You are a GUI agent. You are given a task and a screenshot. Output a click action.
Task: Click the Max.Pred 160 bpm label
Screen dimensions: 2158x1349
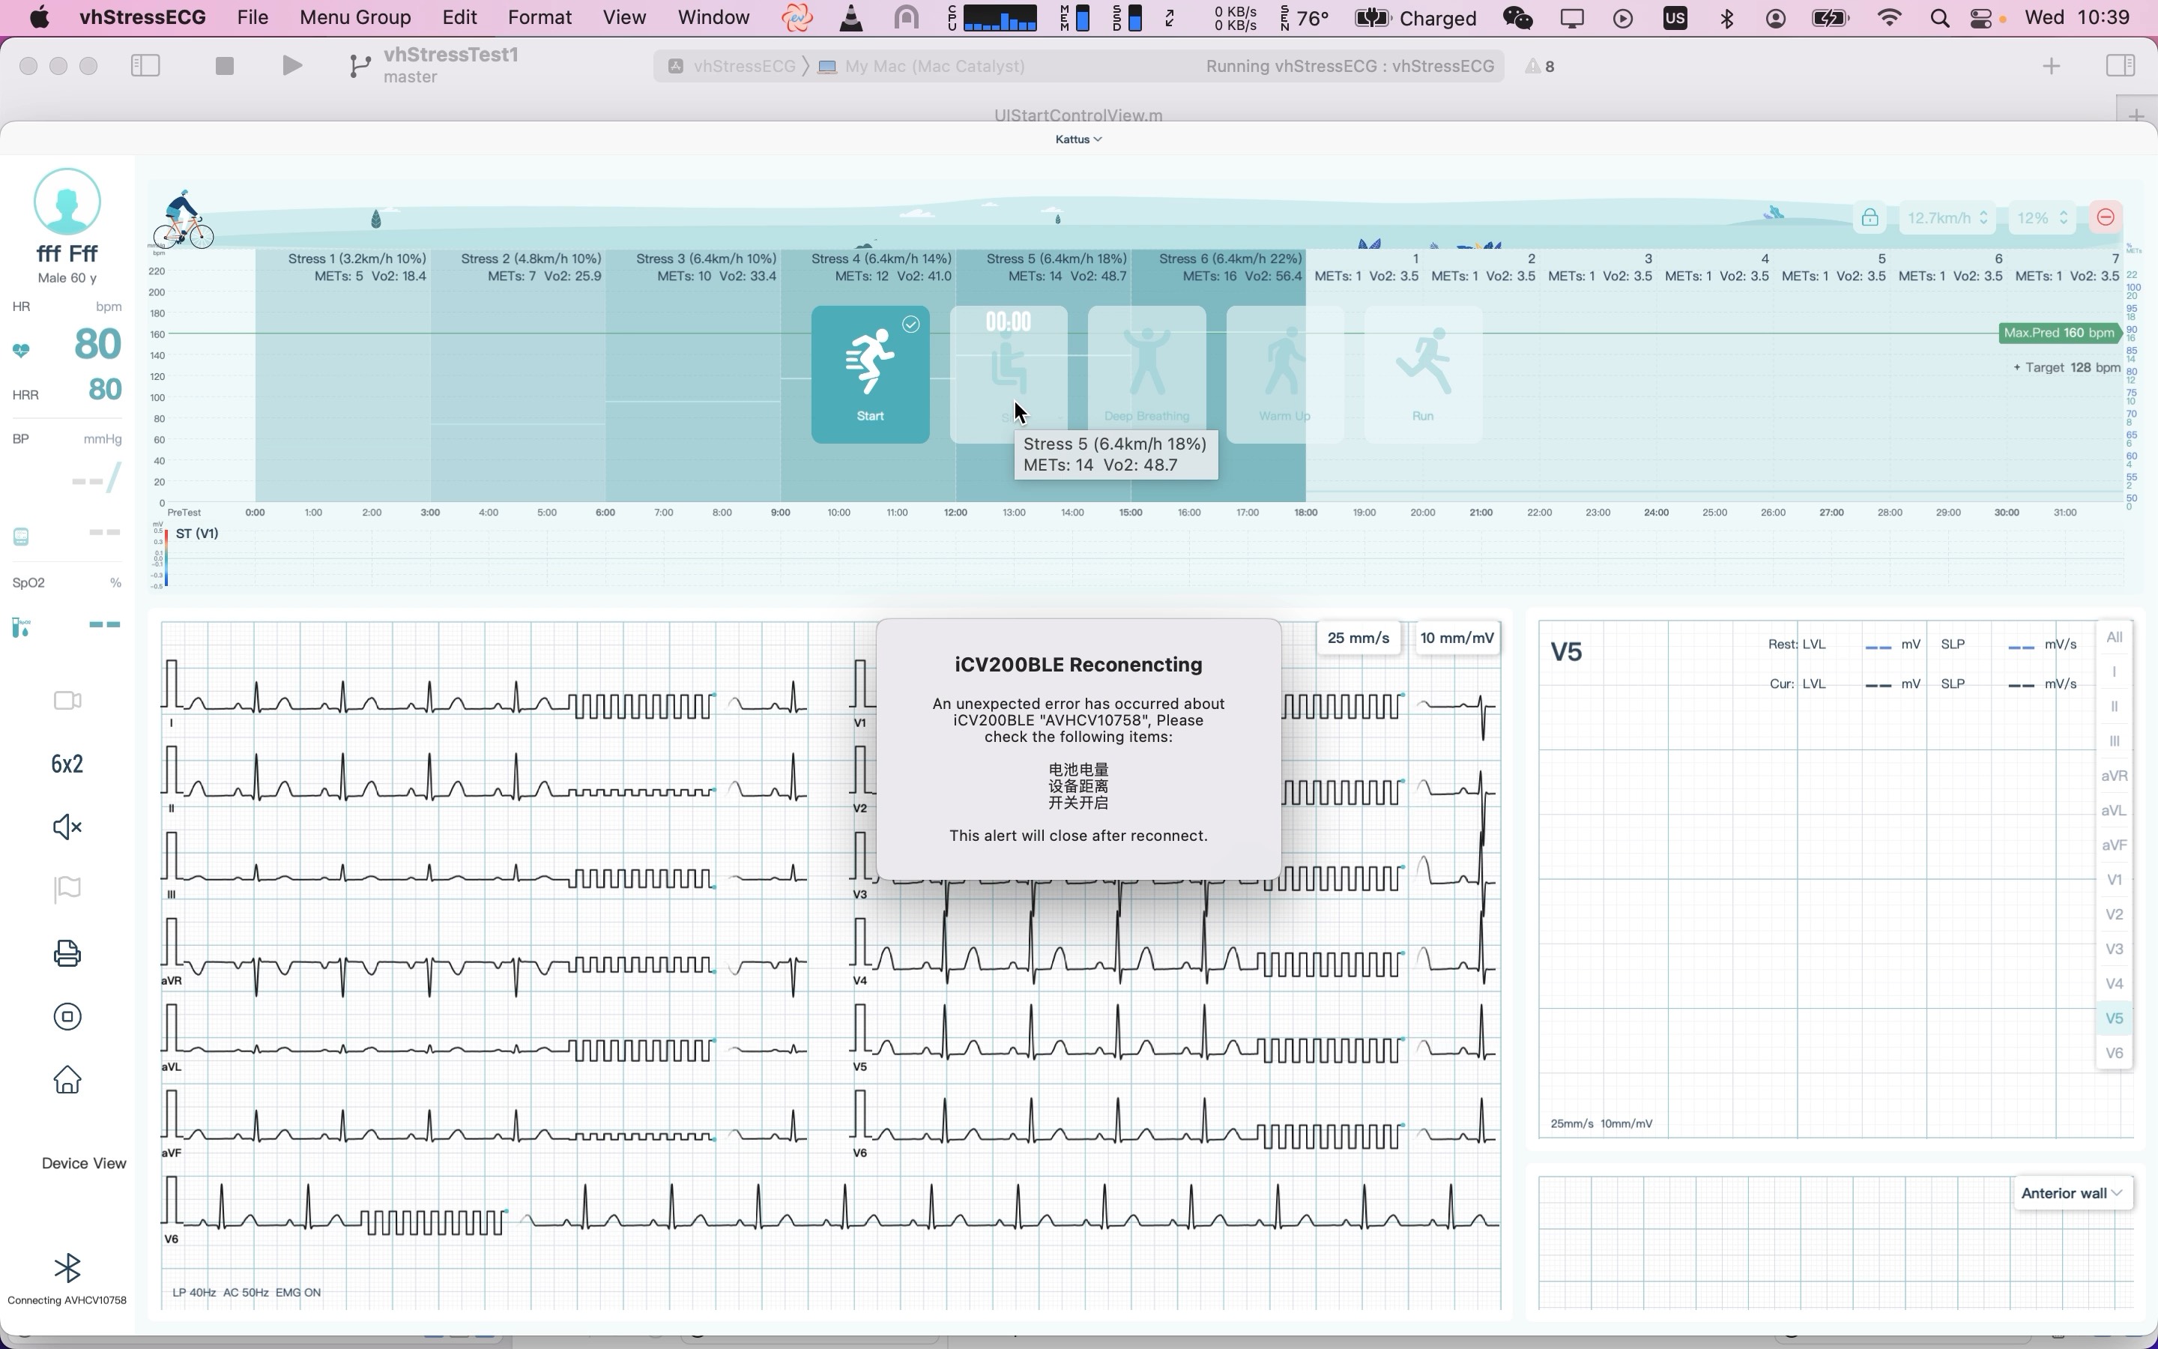pos(2059,333)
